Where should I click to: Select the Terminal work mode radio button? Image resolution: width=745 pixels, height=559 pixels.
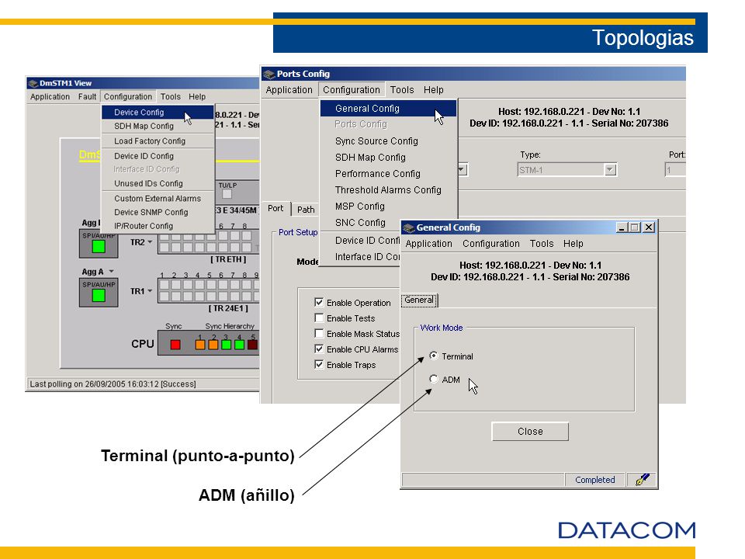[433, 356]
